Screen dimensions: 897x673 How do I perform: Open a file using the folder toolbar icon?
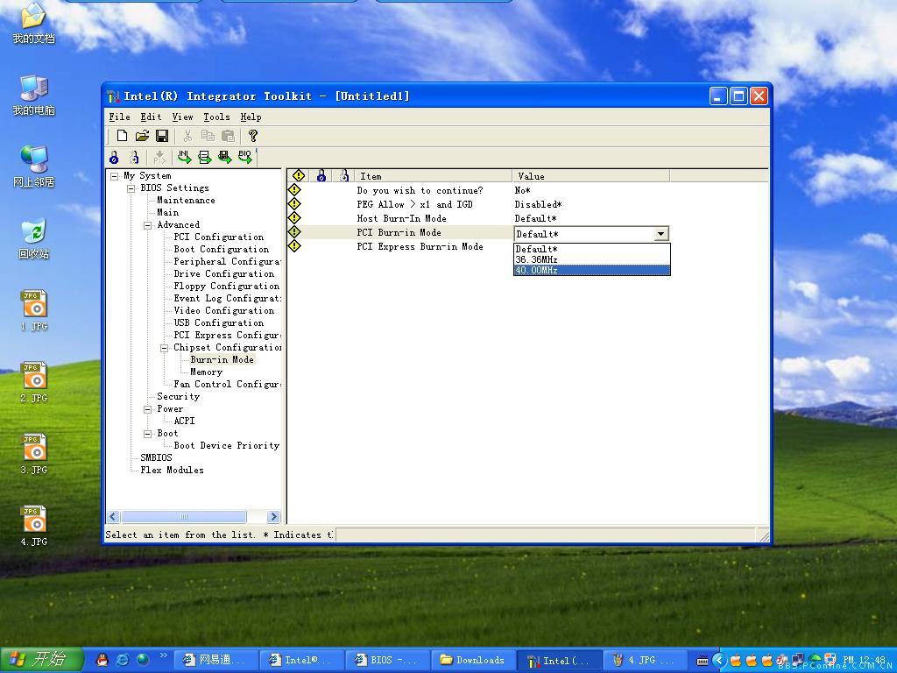click(142, 136)
